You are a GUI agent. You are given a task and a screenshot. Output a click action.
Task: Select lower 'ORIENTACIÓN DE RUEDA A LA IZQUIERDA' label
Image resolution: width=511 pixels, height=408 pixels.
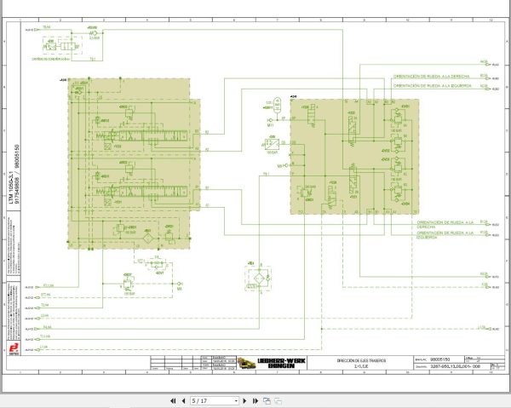445,235
